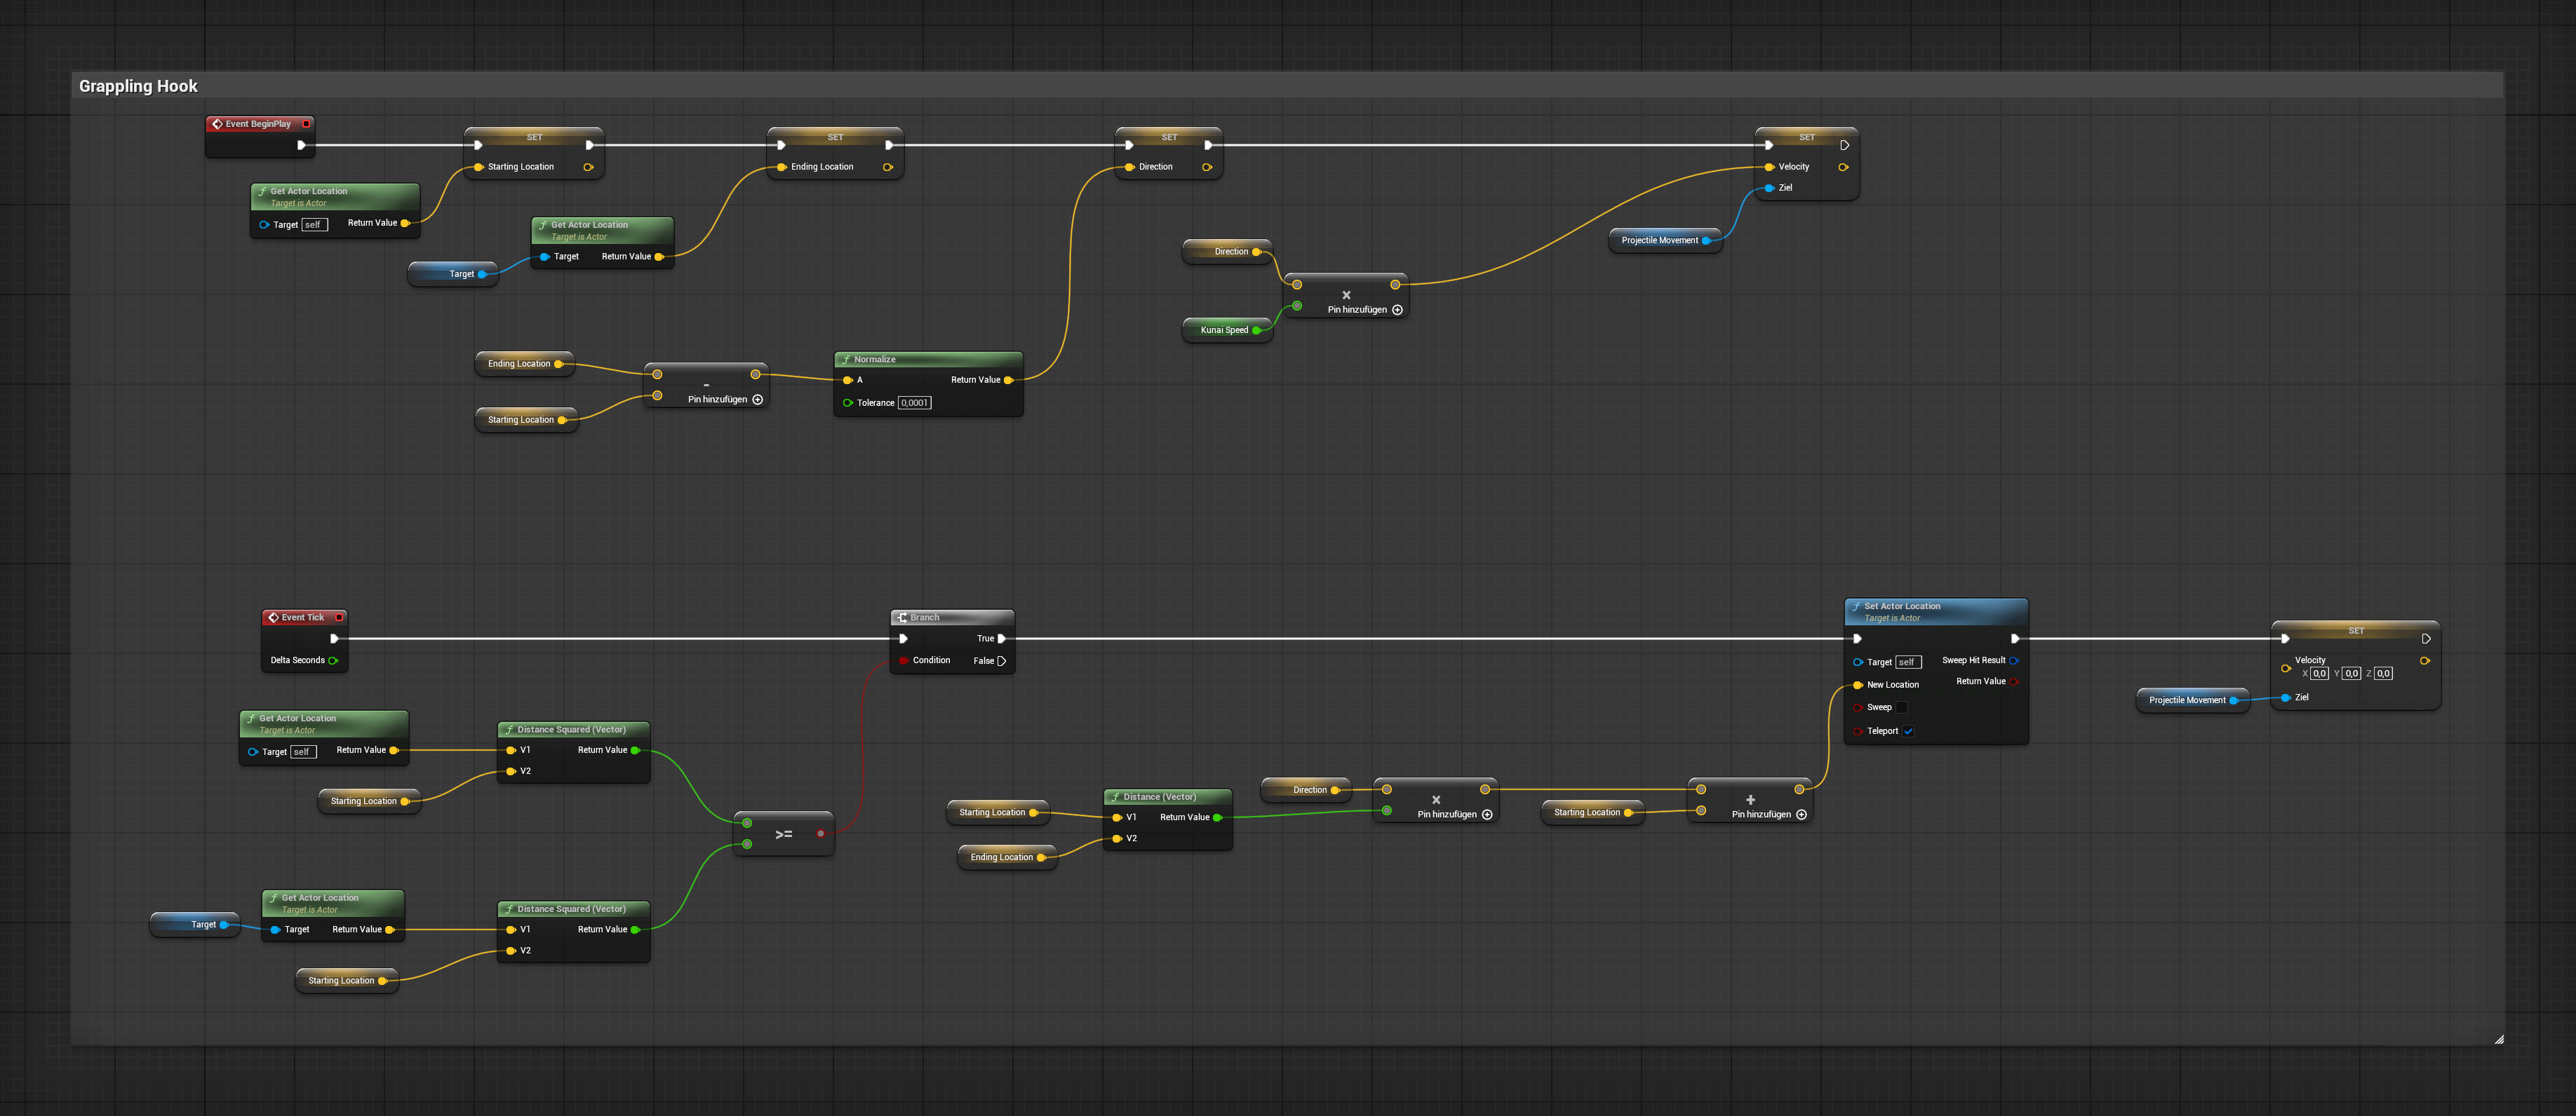Enable the Sweep checkbox

point(1902,707)
